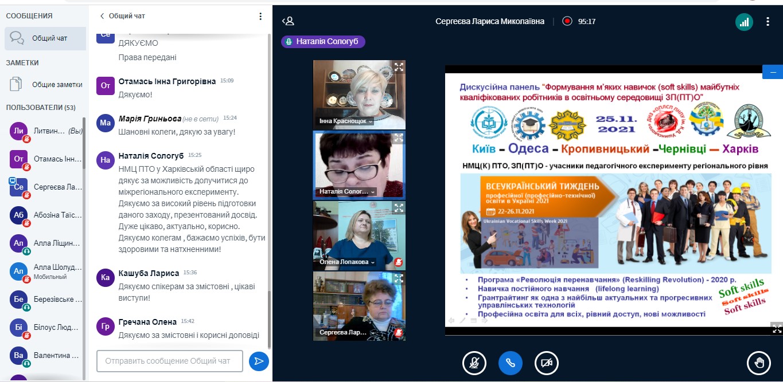Open dropdown for Інна Краснощок webcam

coord(371,121)
